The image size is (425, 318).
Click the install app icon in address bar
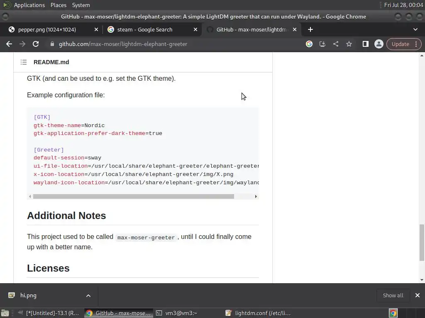322,44
